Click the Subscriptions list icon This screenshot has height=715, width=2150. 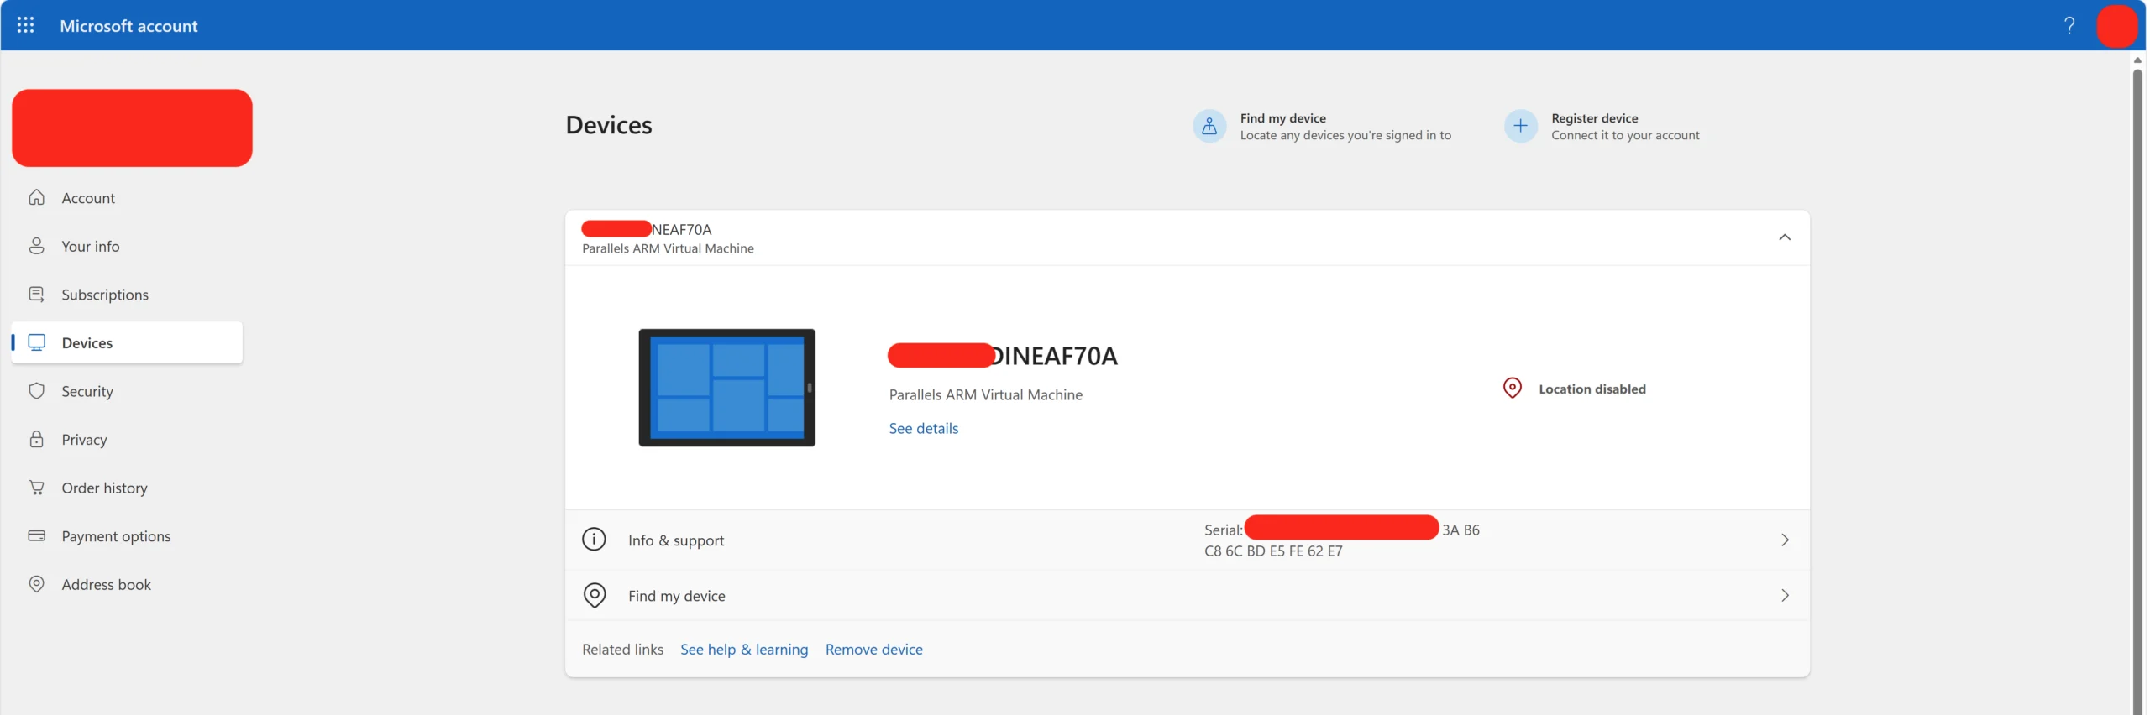37,295
